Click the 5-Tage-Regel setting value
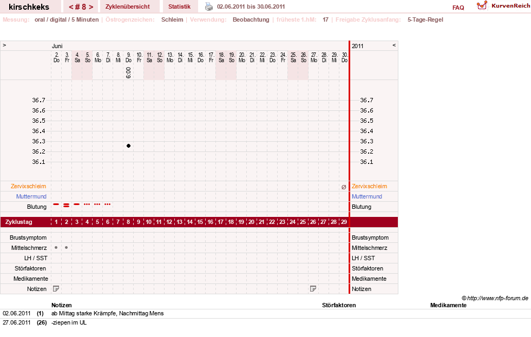 coord(425,19)
